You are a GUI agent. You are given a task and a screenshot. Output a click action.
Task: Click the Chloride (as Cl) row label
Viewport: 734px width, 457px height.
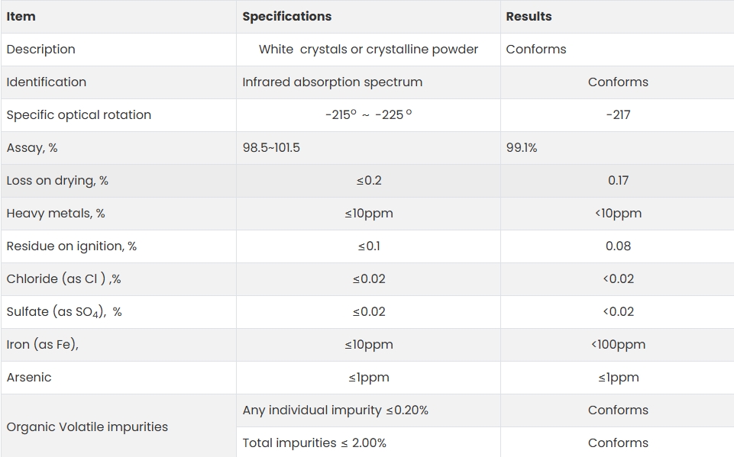(x=63, y=278)
